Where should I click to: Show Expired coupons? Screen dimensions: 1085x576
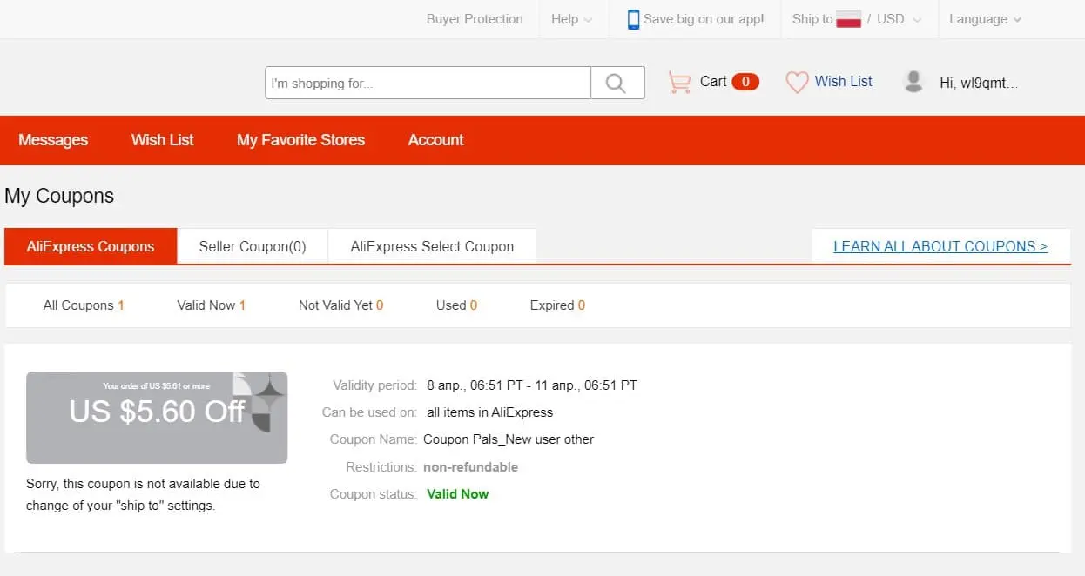[x=557, y=305]
